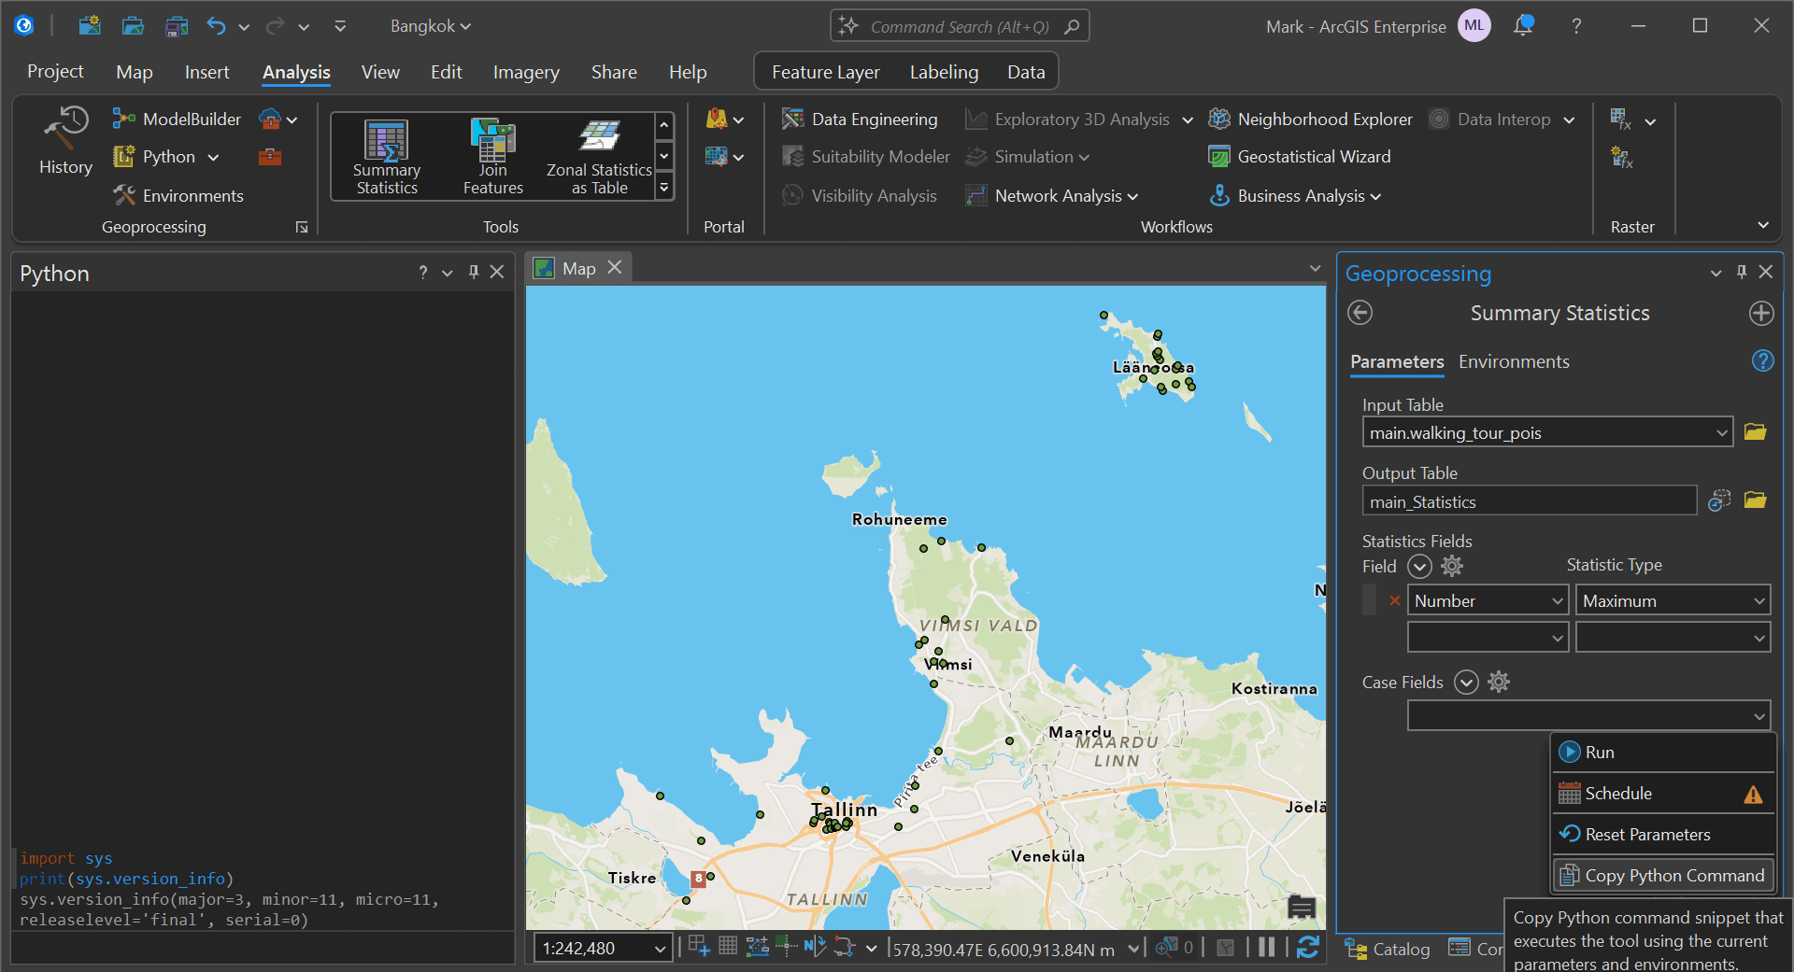Launch ModelBuilder from the Geoprocessing group

pyautogui.click(x=178, y=120)
